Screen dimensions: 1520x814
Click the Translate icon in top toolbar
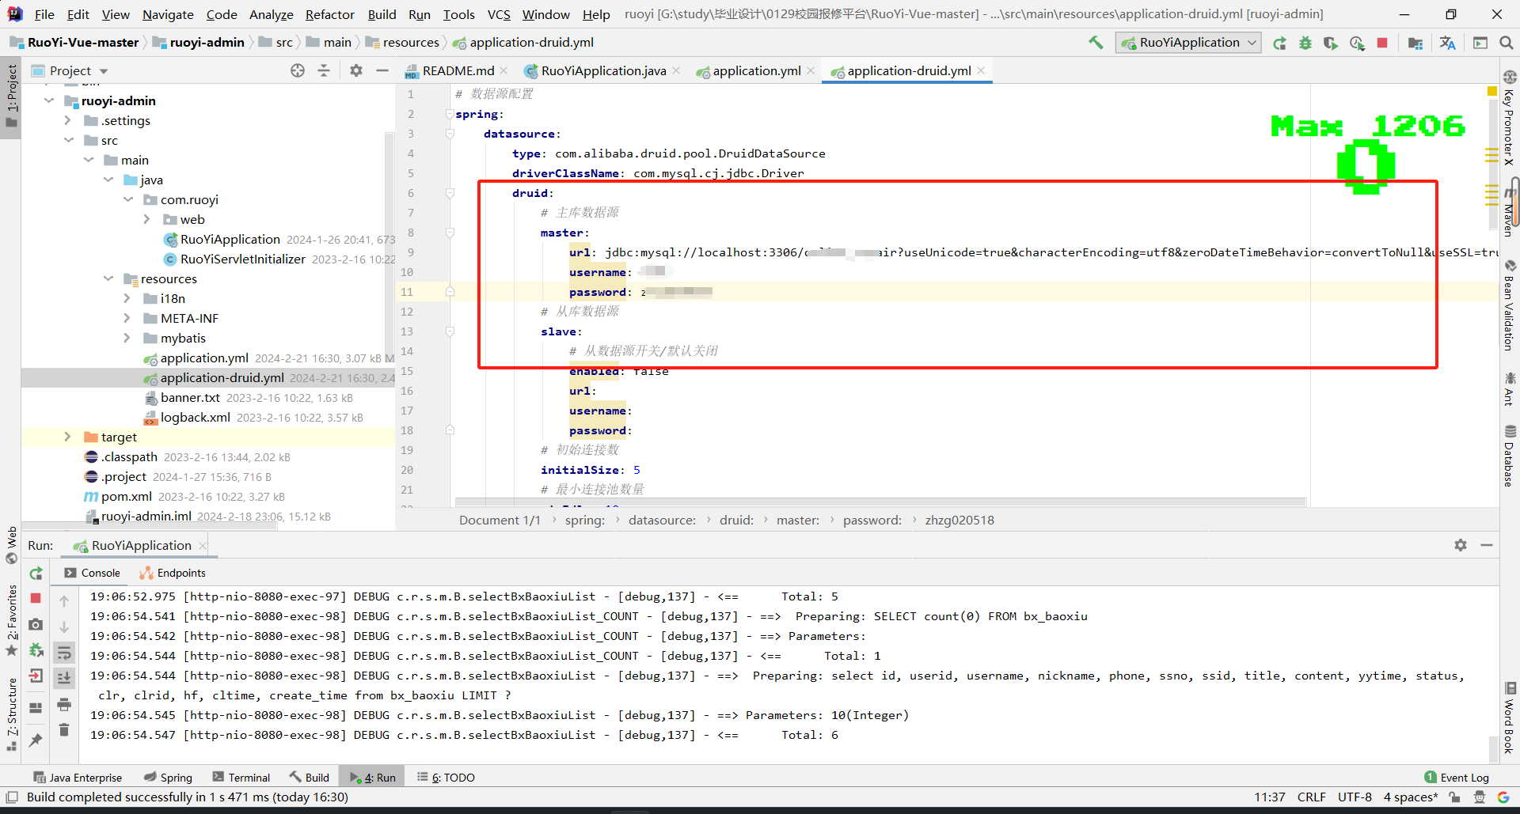click(1448, 43)
